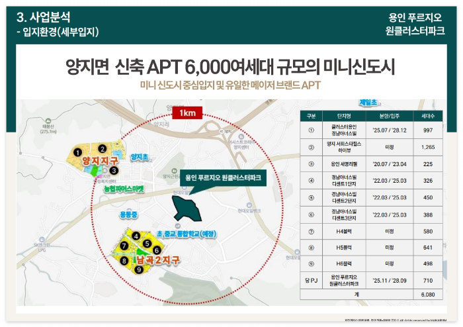
Task: Click the 388 household count cell
Action: [428, 214]
